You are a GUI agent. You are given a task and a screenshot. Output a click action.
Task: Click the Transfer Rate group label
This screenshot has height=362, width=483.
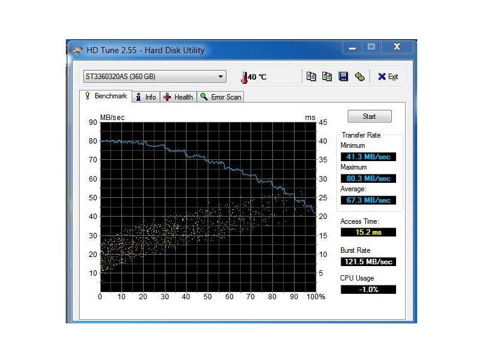[x=361, y=135]
